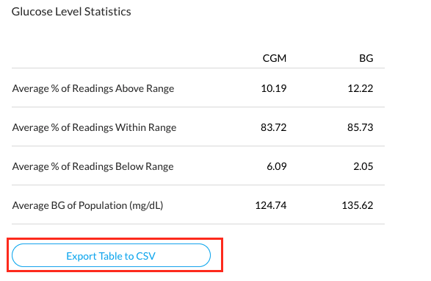This screenshot has width=431, height=281.
Task: Select the Average BG of Population (mg/dL) label
Action: click(x=87, y=205)
